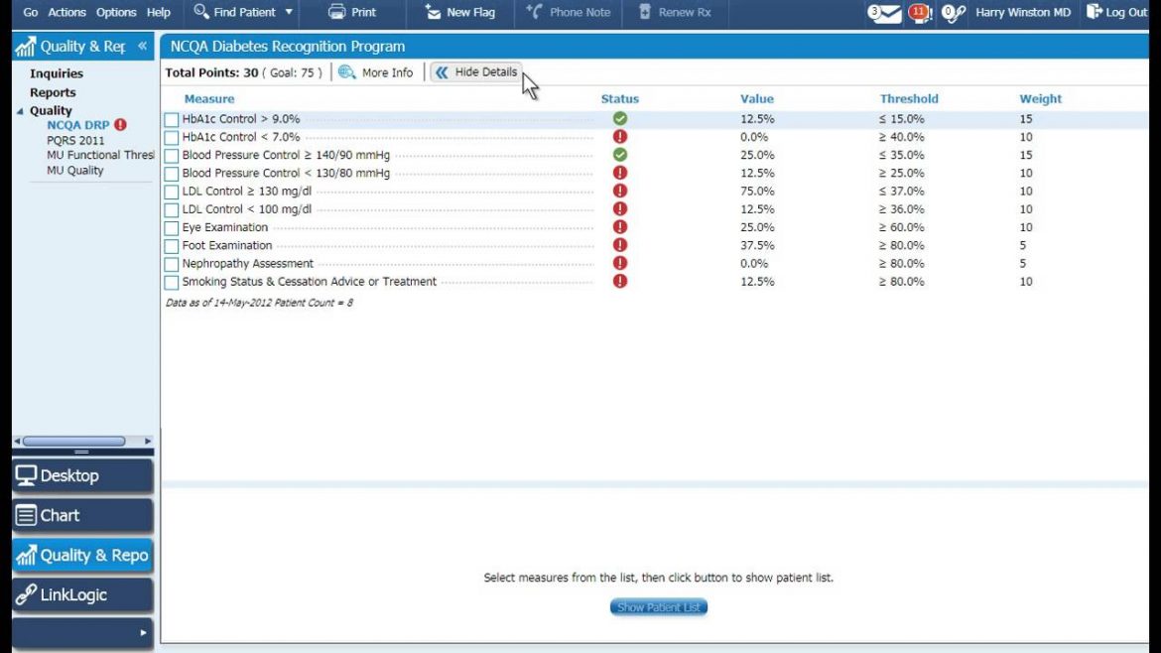Click the red alert icon beside NCQA DRP

click(x=121, y=125)
